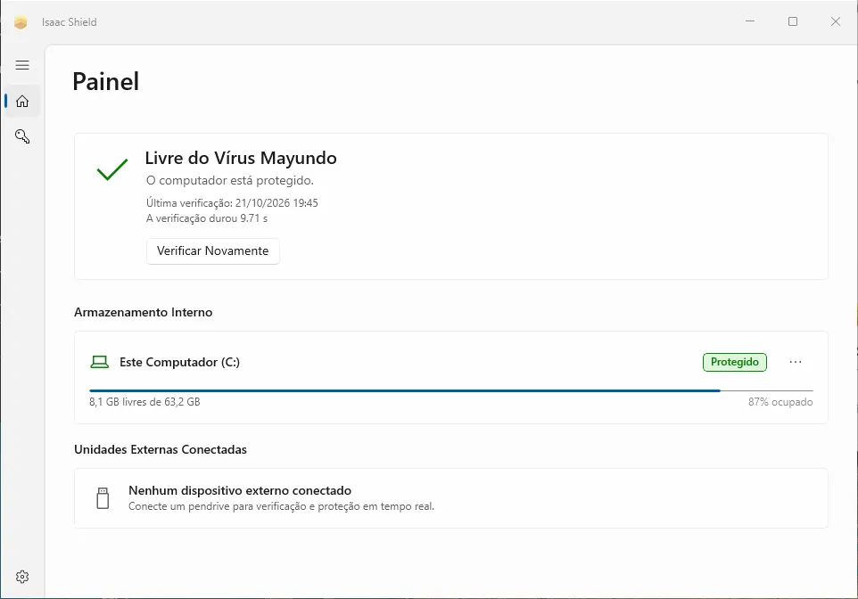Click the '87% ocupado' text
The width and height of the screenshot is (858, 599).
pyautogui.click(x=780, y=402)
